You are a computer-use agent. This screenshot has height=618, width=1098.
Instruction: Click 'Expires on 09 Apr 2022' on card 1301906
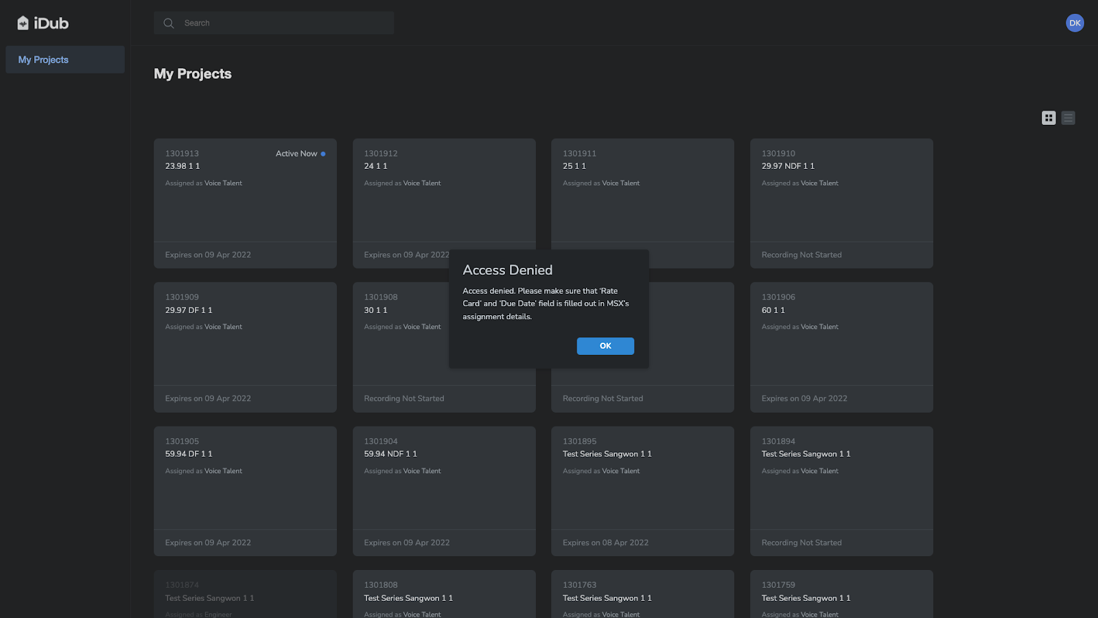[804, 398]
